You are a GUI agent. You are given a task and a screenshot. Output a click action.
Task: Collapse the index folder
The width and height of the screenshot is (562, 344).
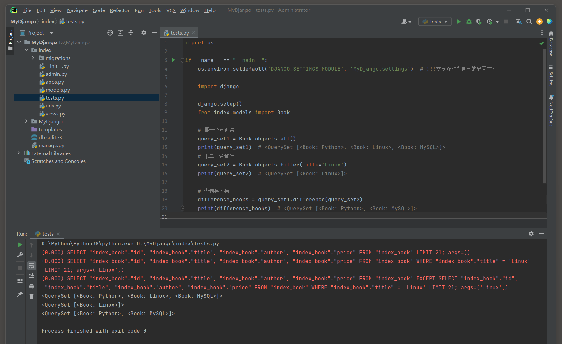click(x=26, y=50)
